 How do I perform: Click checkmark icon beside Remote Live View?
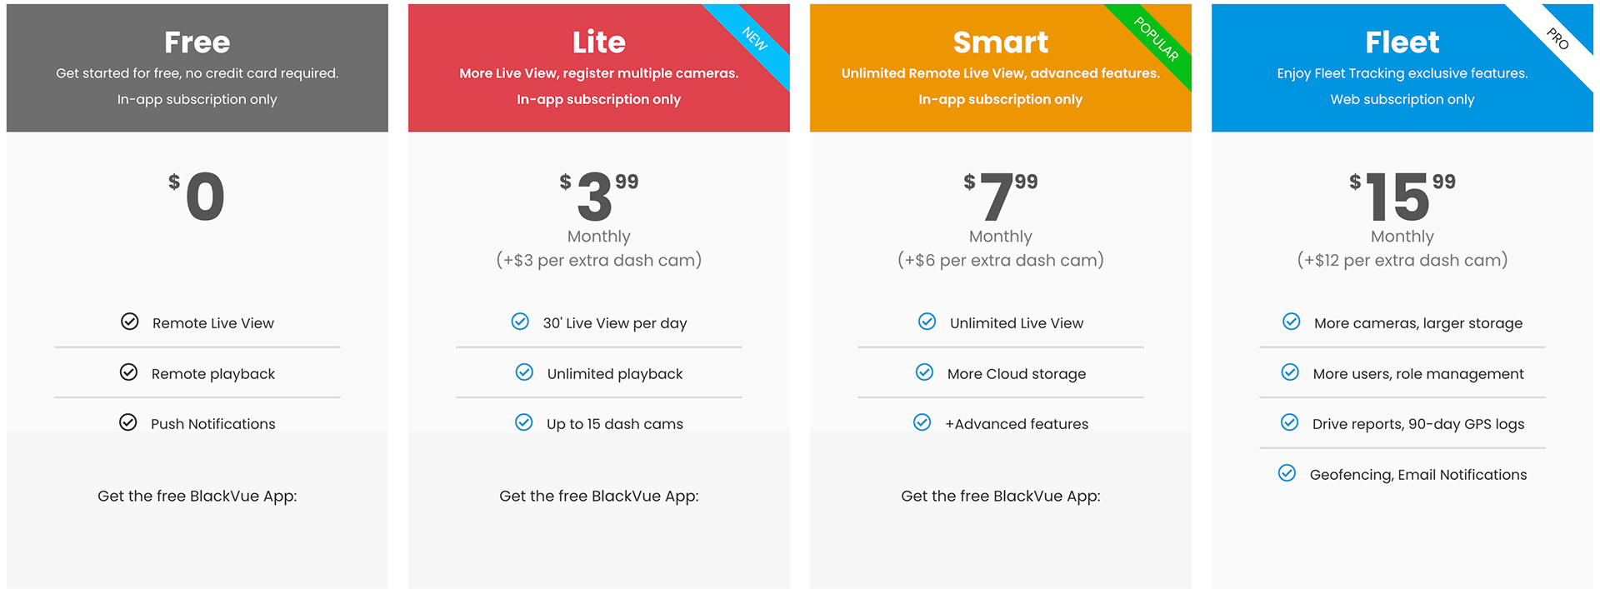tap(130, 322)
